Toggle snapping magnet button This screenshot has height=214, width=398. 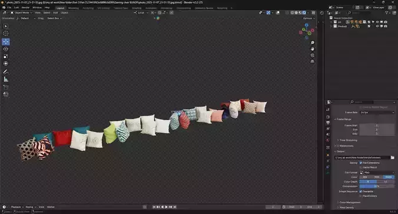(160, 13)
